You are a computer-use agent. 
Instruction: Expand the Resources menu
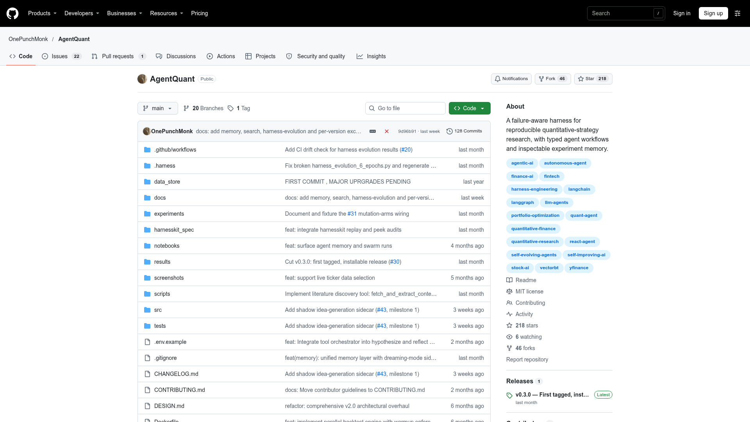pos(166,13)
